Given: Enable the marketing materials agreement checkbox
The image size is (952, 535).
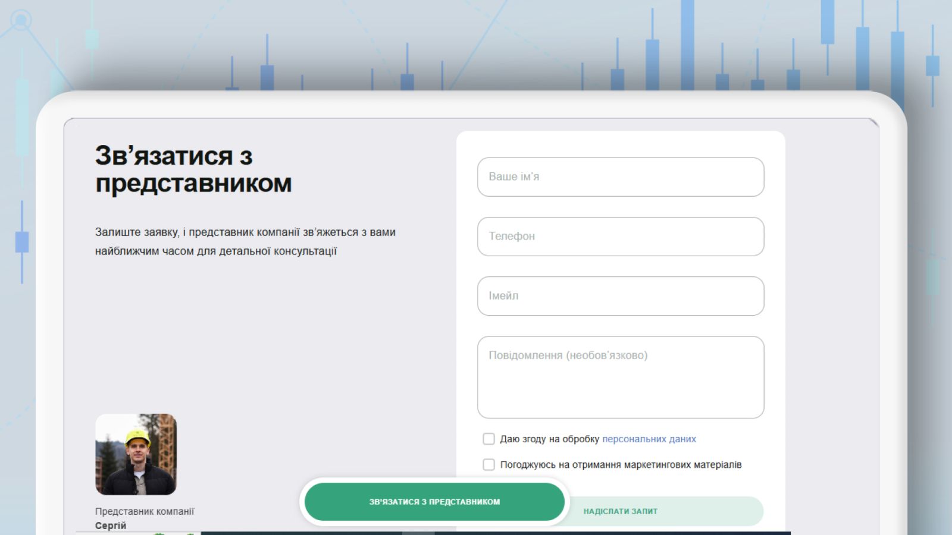Looking at the screenshot, I should 488,464.
